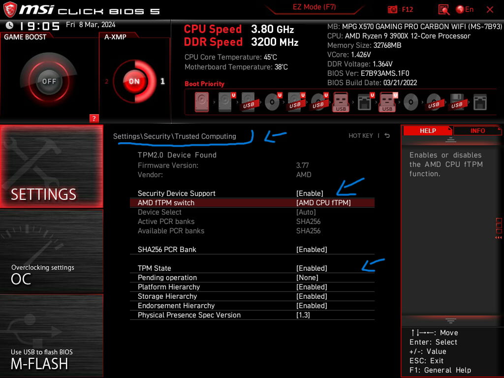Select the UEFI hard disk boot device without USB label
Image resolution: width=504 pixels, height=378 pixels.
pos(226,102)
